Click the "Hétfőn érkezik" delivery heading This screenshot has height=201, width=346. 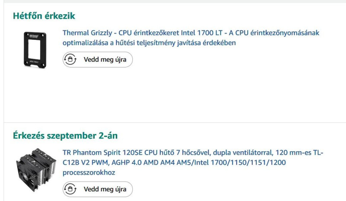coord(44,16)
